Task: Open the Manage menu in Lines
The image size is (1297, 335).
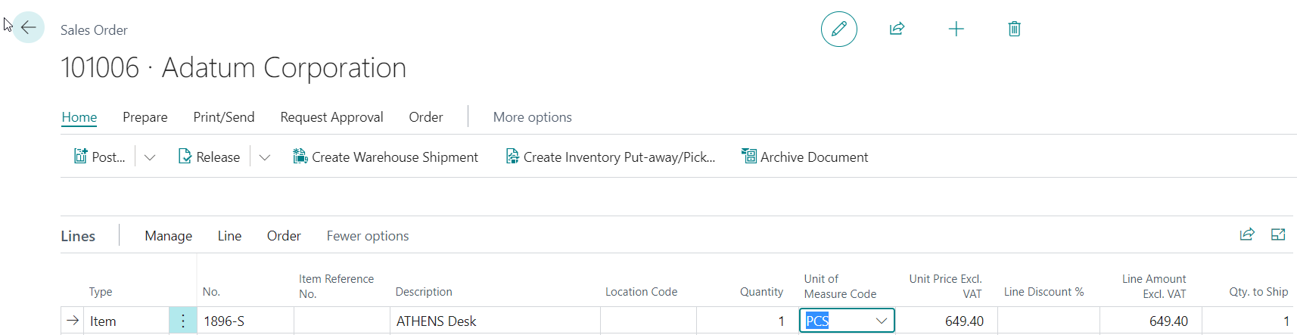Action: click(169, 236)
